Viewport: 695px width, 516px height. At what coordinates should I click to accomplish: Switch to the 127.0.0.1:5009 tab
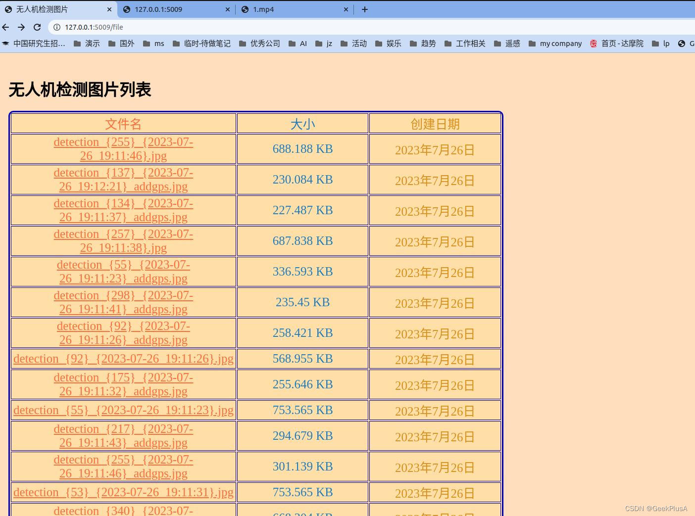click(177, 9)
